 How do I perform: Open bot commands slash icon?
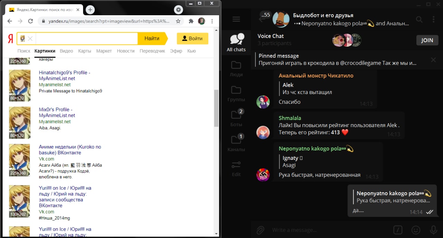tap(398, 230)
